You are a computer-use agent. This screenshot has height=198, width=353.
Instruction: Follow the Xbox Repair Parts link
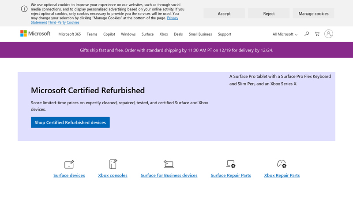[x=282, y=175]
